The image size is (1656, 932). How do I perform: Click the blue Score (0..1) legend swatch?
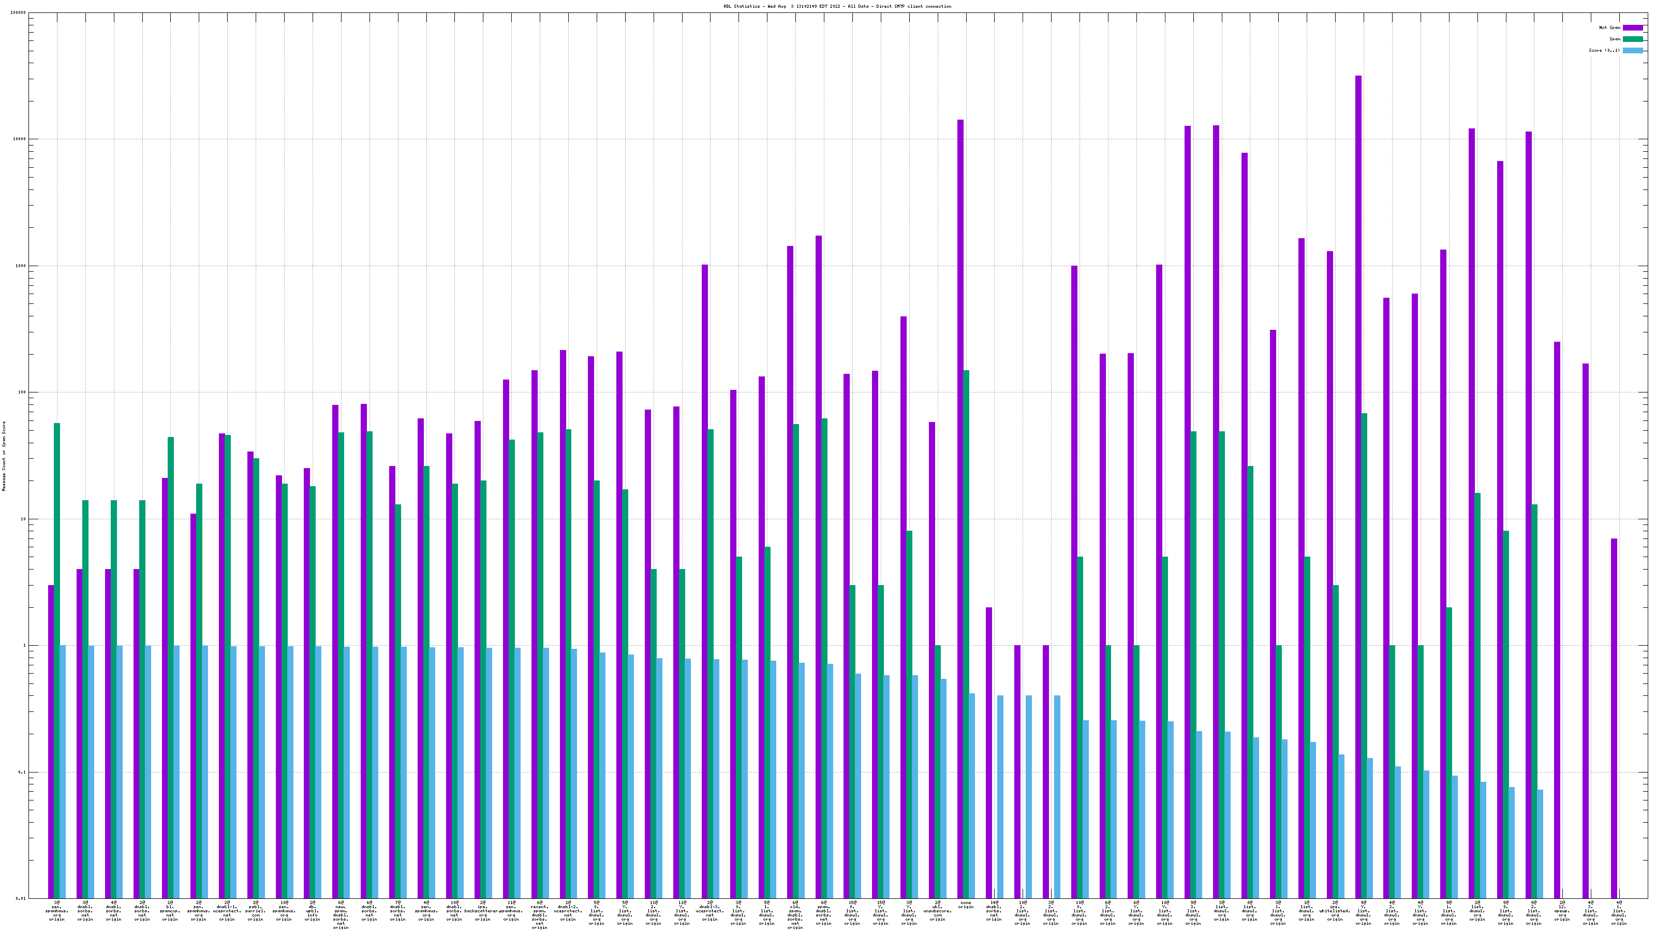pyautogui.click(x=1633, y=50)
